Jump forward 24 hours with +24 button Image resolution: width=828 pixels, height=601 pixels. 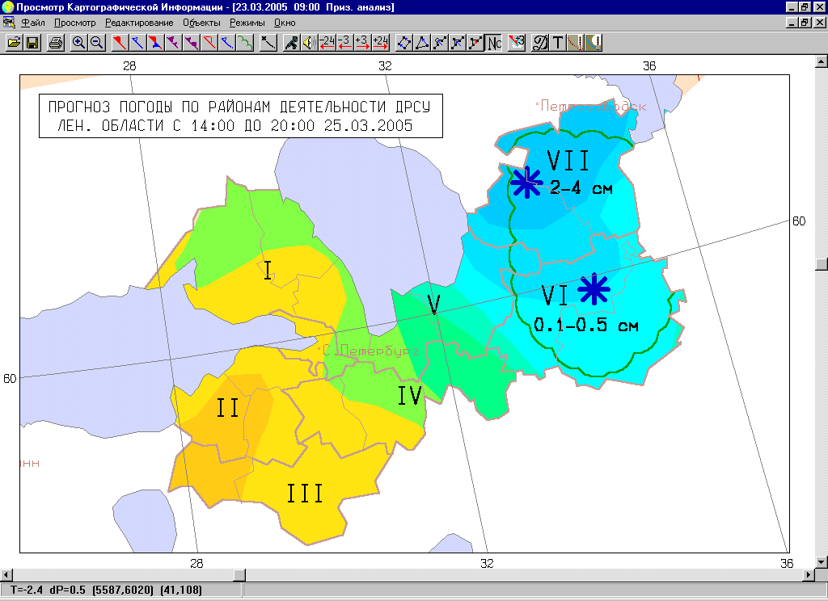pos(380,43)
